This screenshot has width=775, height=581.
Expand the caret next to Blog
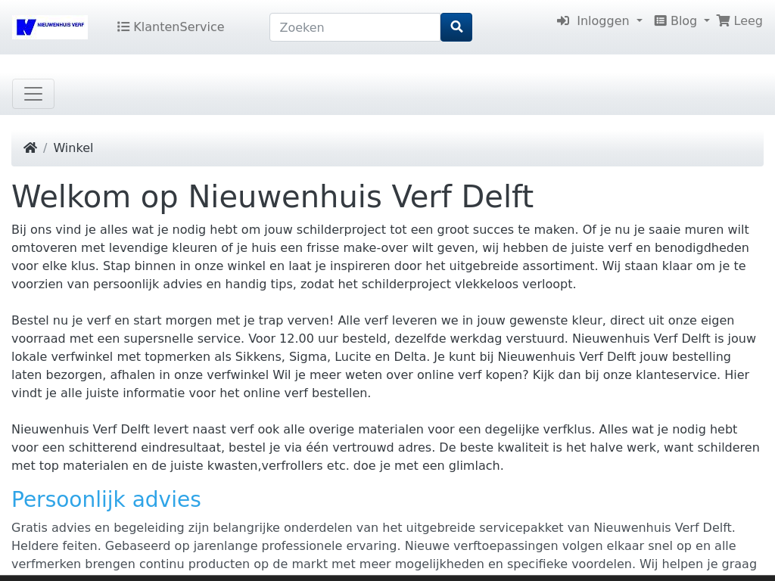pyautogui.click(x=707, y=22)
